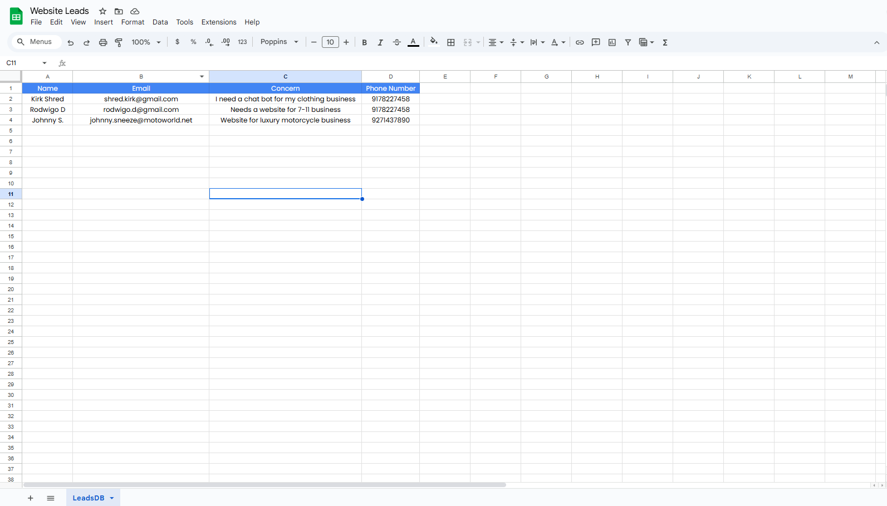Click the Print icon

(x=103, y=42)
